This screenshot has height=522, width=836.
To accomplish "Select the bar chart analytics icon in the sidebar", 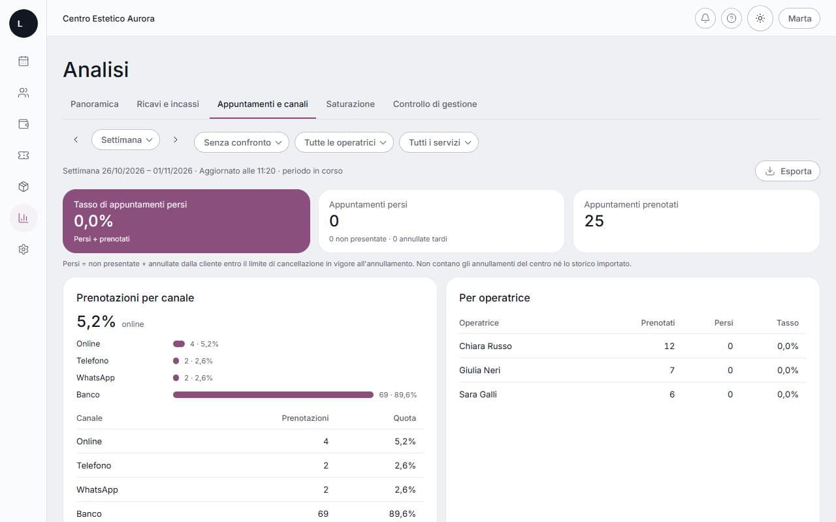I will pos(24,218).
